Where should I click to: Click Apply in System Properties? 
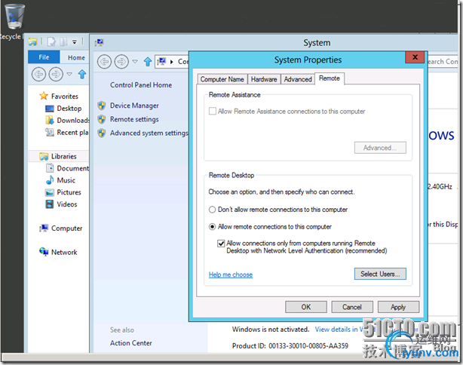tap(398, 307)
